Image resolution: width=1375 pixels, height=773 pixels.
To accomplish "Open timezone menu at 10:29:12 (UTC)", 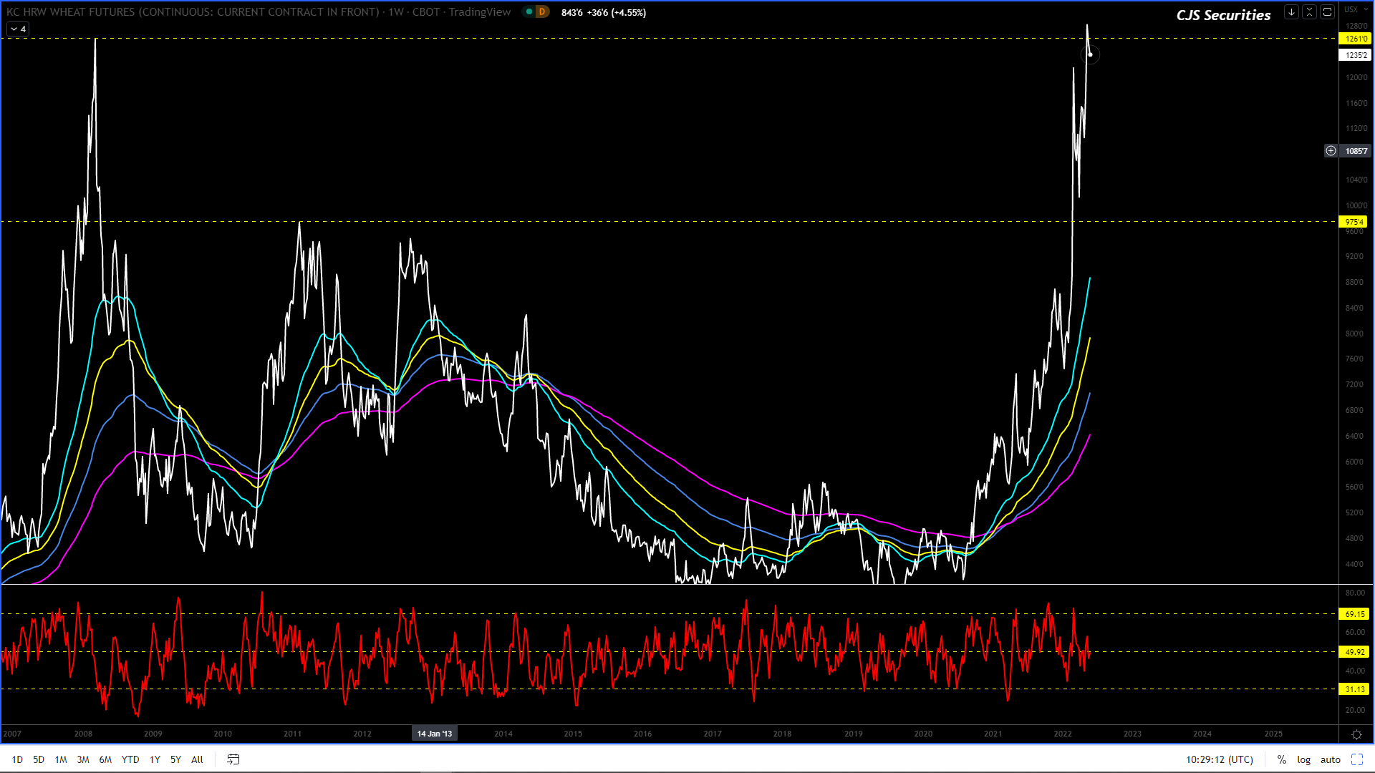I will (x=1219, y=759).
